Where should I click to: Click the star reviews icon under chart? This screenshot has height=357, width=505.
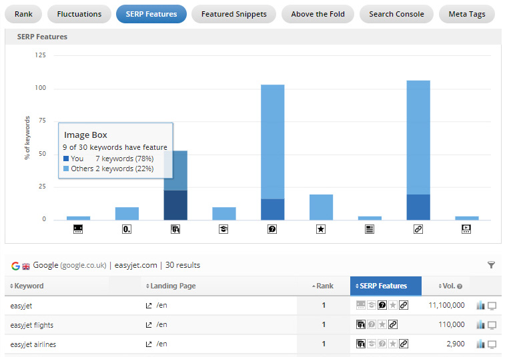pyautogui.click(x=321, y=229)
